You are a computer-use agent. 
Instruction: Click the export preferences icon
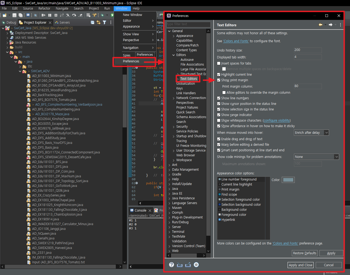[188, 265]
